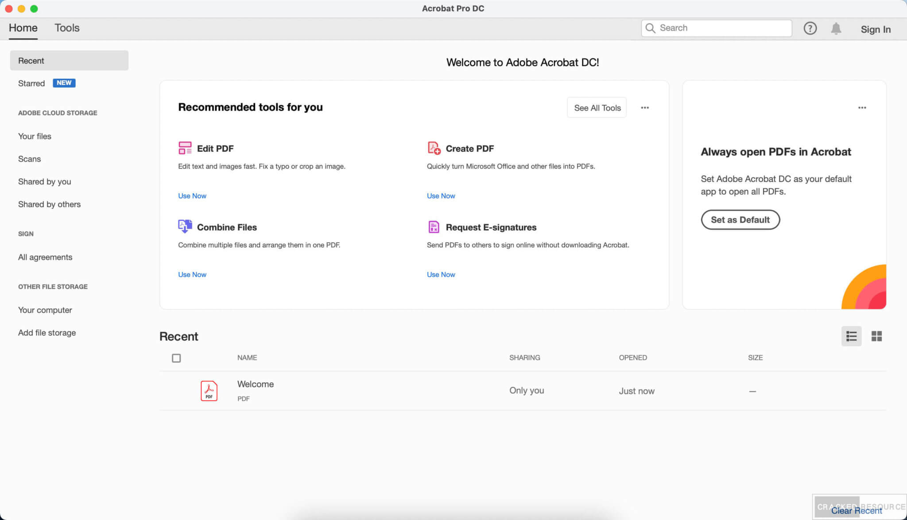This screenshot has width=907, height=520.
Task: Select the Welcome file name
Action: click(x=256, y=384)
